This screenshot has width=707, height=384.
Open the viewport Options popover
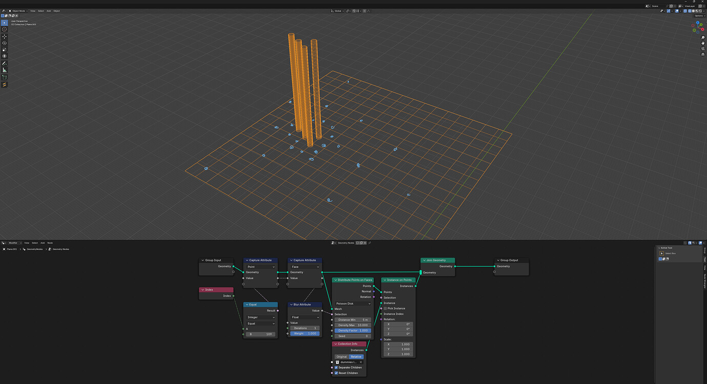[700, 16]
